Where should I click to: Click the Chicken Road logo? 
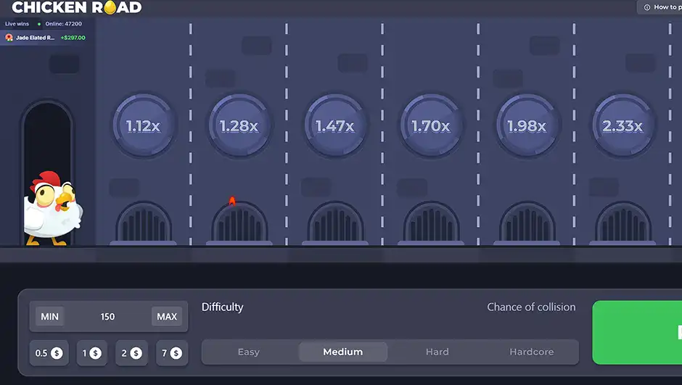[77, 7]
